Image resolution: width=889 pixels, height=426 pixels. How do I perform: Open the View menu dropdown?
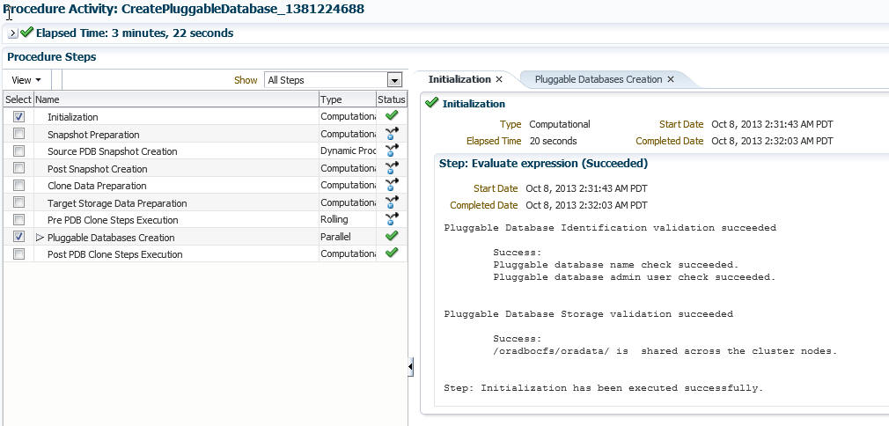click(x=26, y=80)
